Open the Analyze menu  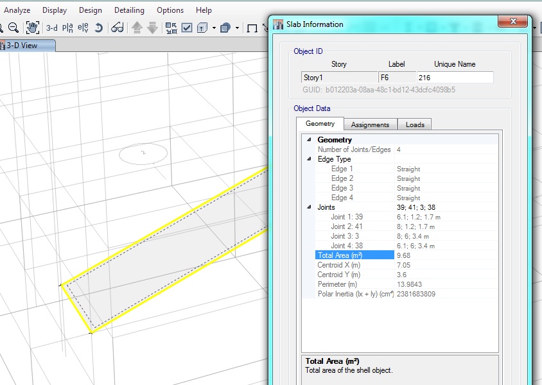click(17, 10)
